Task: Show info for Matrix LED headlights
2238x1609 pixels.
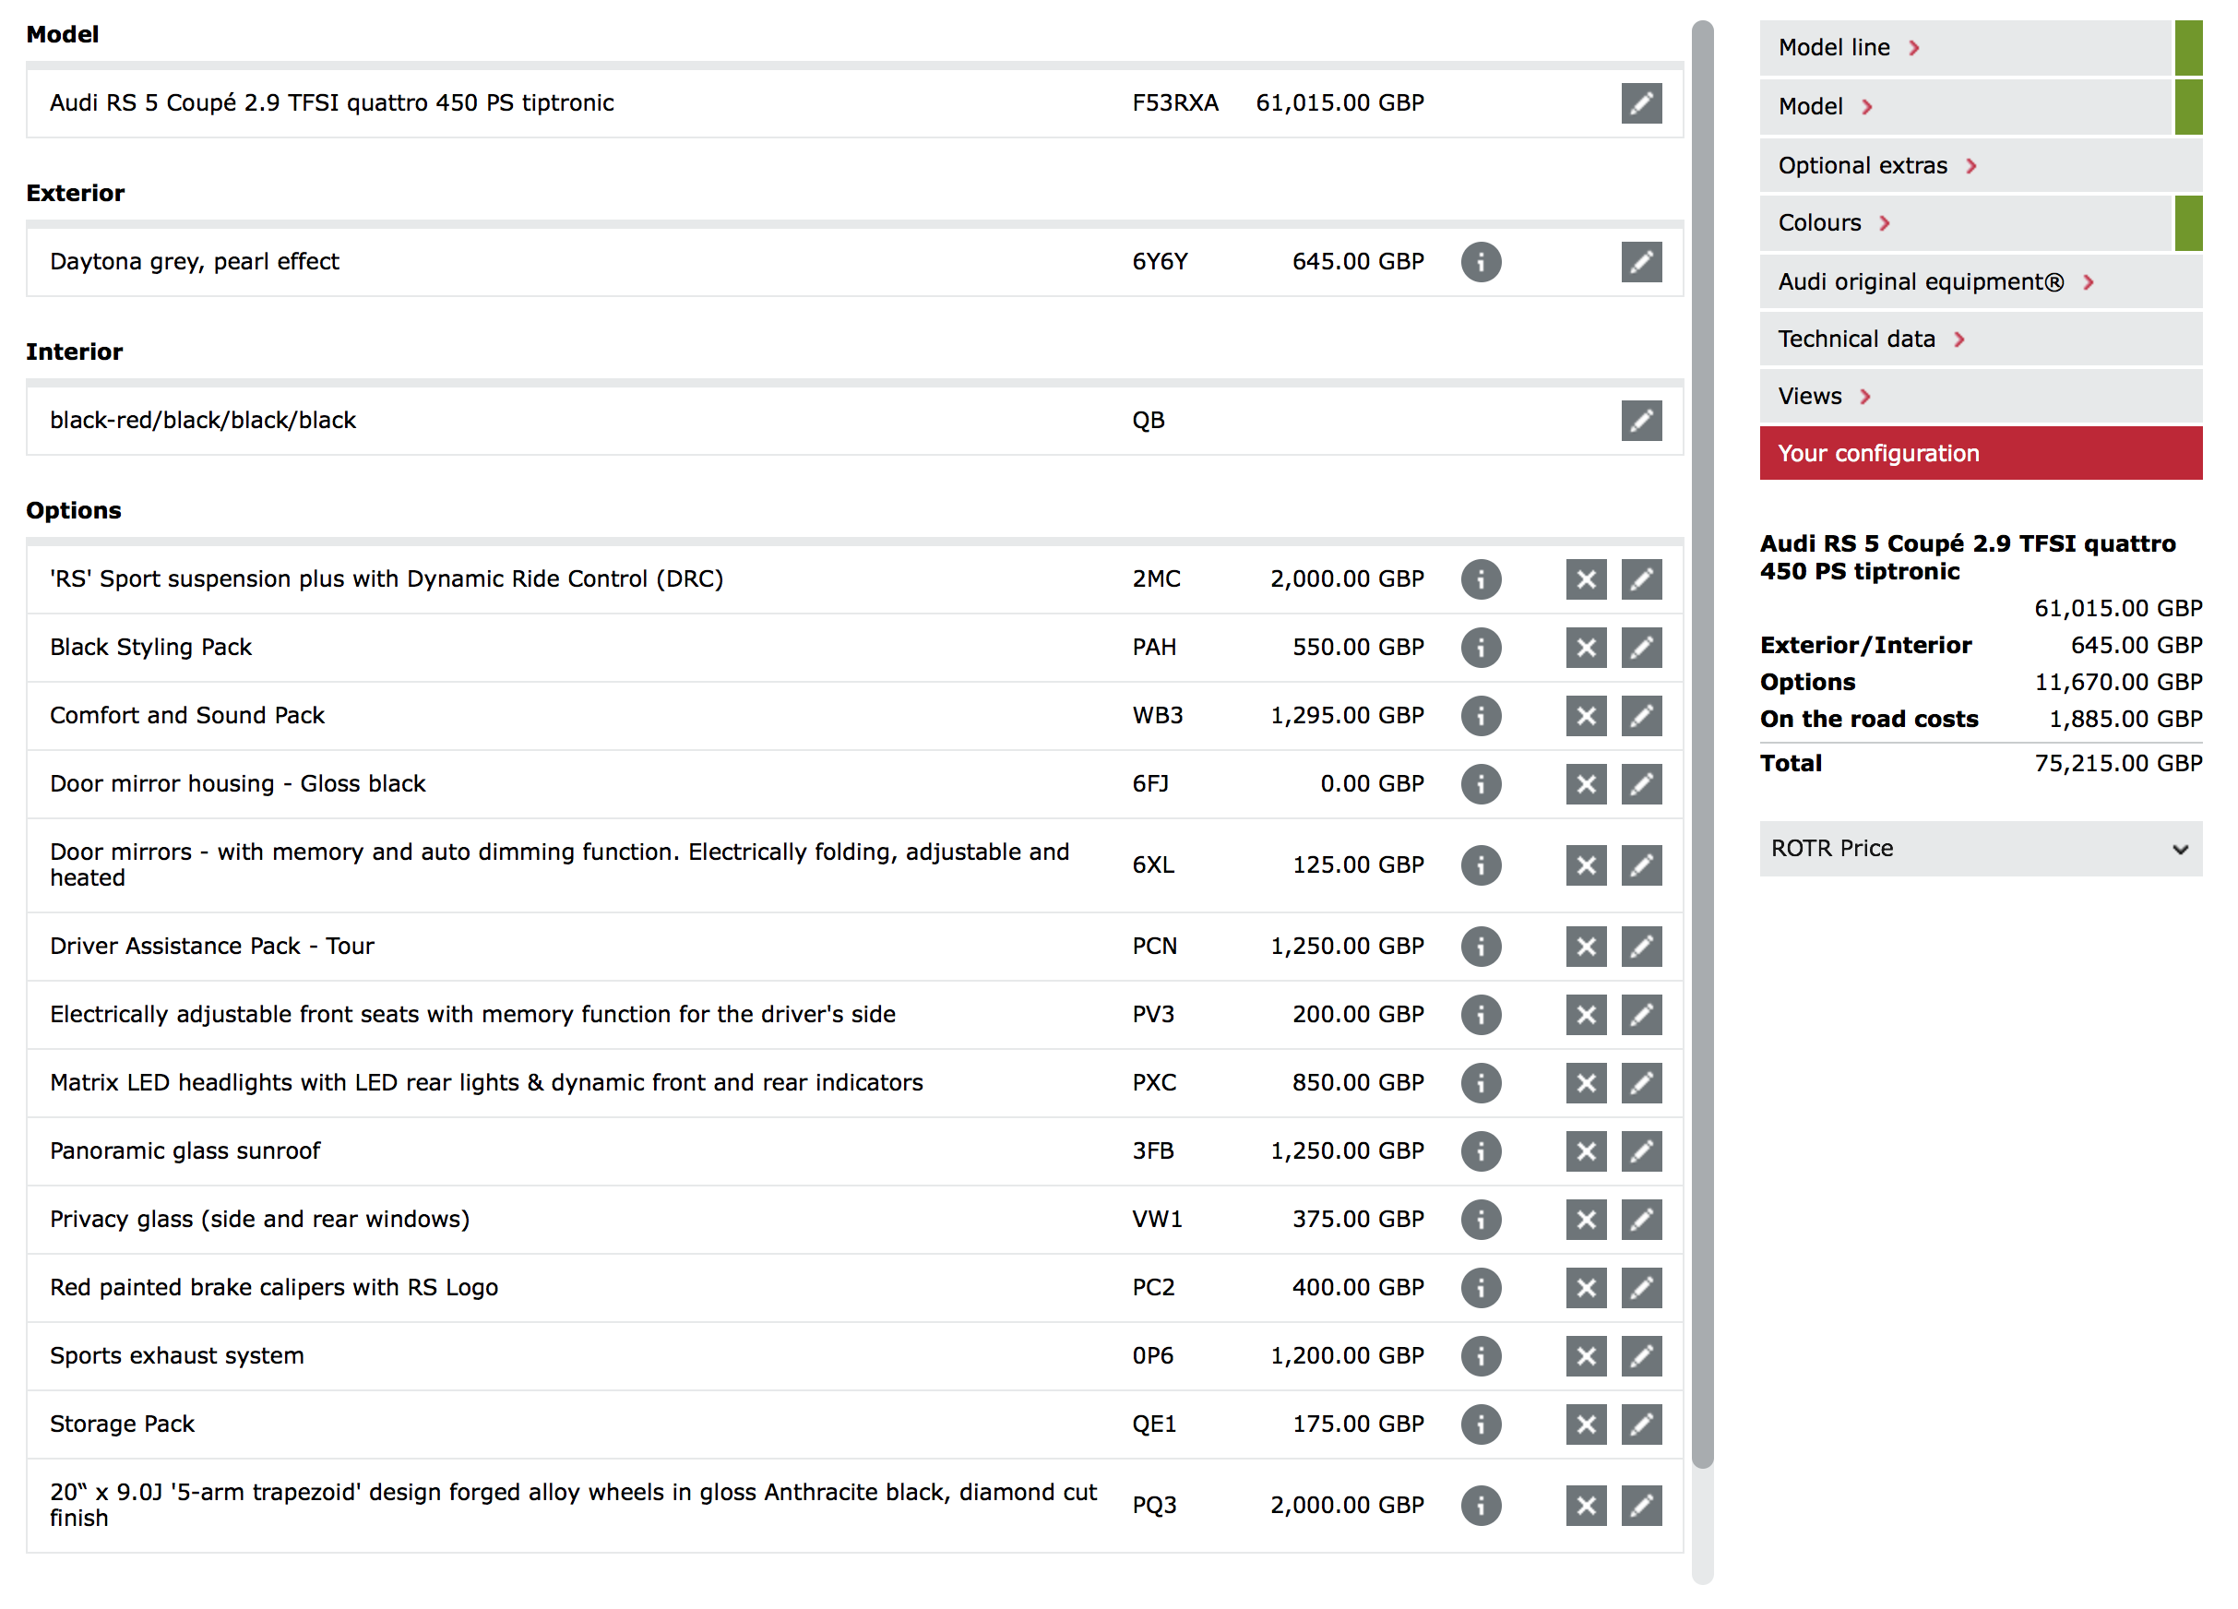Action: (x=1480, y=1082)
